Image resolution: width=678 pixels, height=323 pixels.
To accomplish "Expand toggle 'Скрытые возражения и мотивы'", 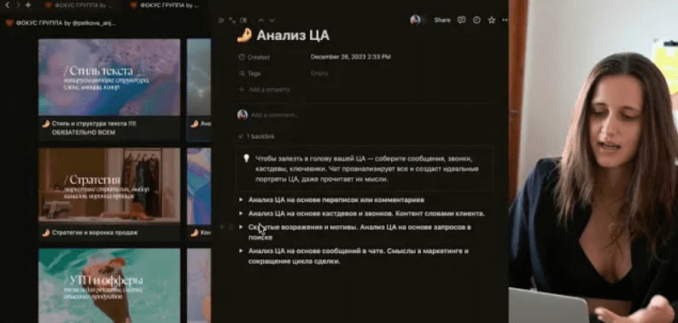I will click(x=241, y=227).
